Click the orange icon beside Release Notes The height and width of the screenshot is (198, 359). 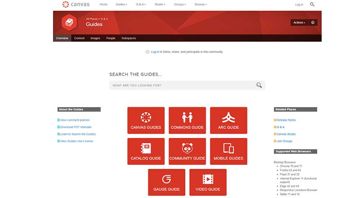pos(275,120)
